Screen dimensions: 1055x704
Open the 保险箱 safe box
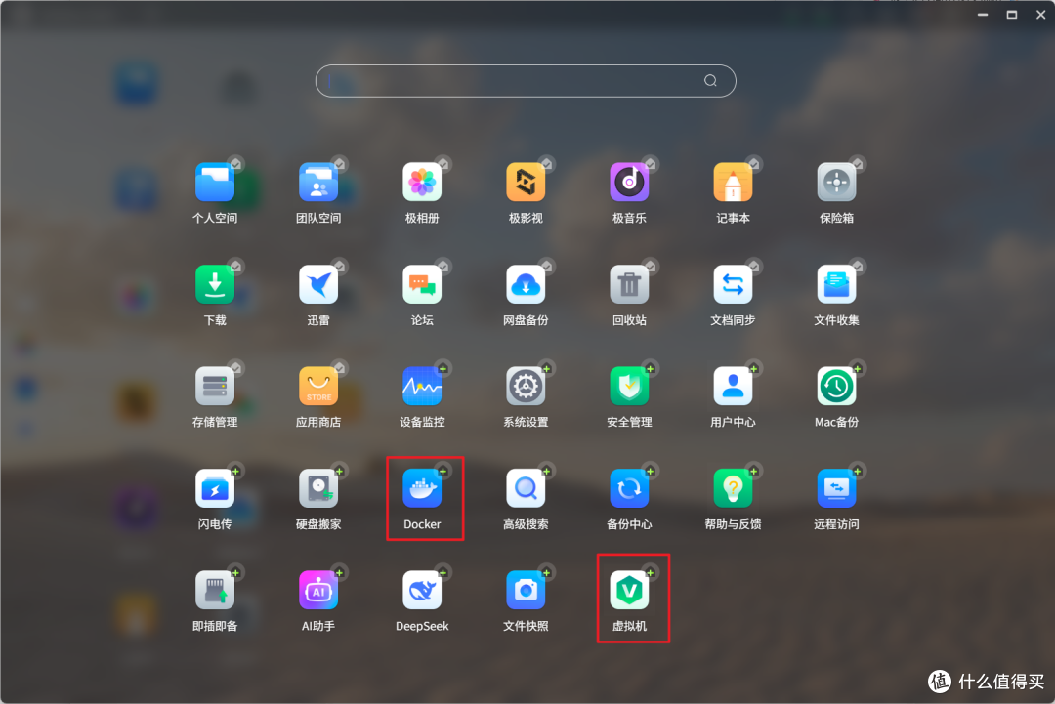pos(836,183)
